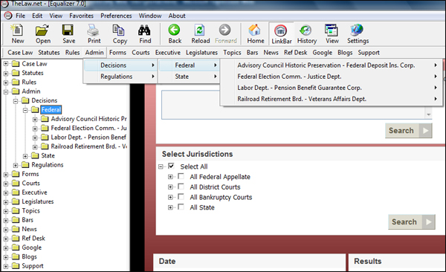Check the All Federal Appellate checkbox

(x=181, y=176)
